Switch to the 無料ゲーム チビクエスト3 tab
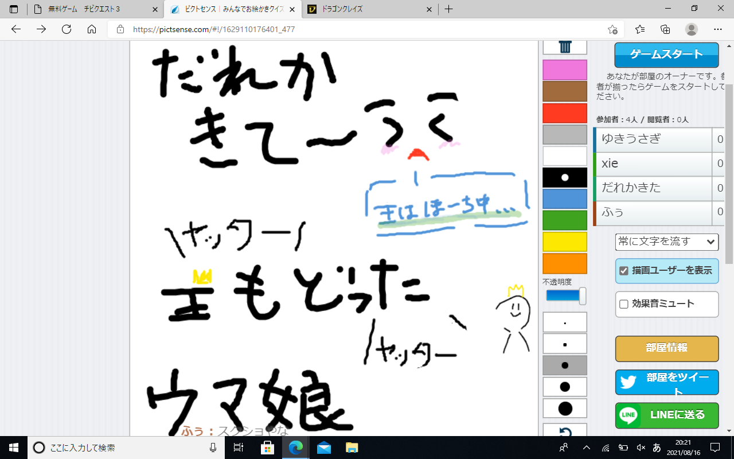The height and width of the screenshot is (459, 734). click(x=95, y=9)
